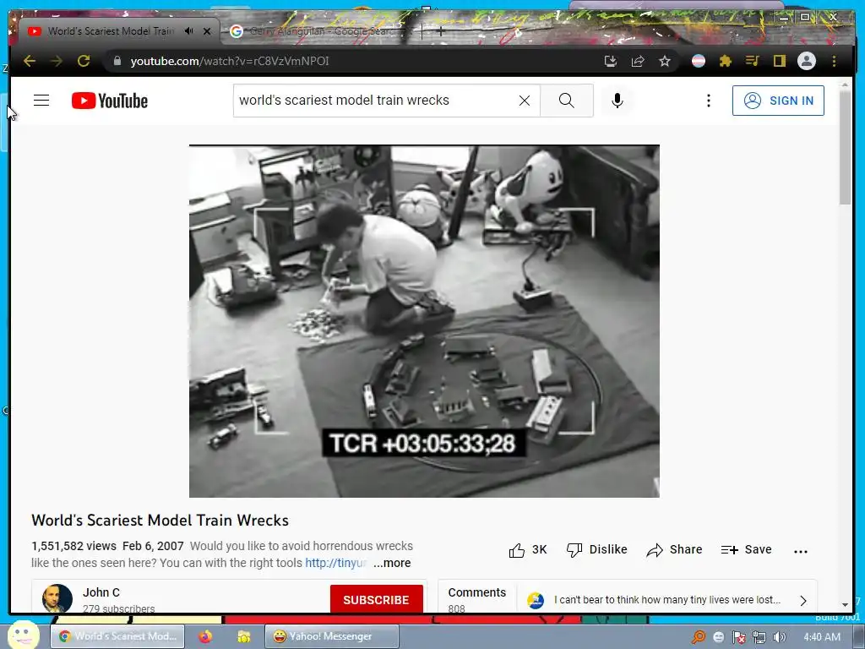Click the browser back arrow
865x649 pixels.
coord(30,61)
